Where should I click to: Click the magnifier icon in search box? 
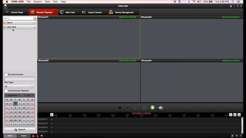(x=35, y=18)
